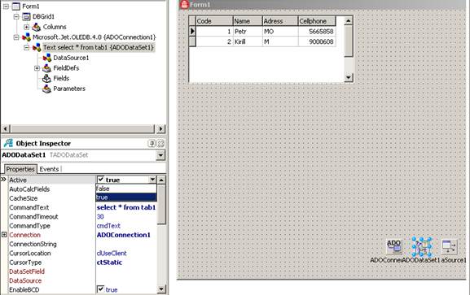The height and width of the screenshot is (295, 470).
Task: Select the Parameters tree item
Action: point(69,89)
